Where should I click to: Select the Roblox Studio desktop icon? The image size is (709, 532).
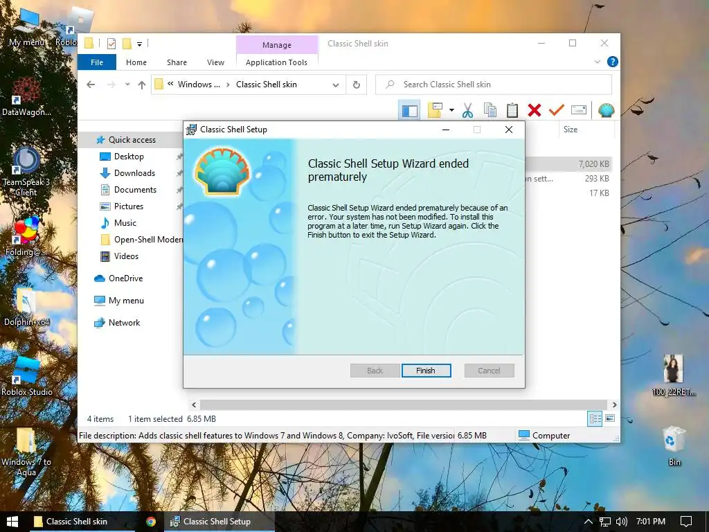27,376
